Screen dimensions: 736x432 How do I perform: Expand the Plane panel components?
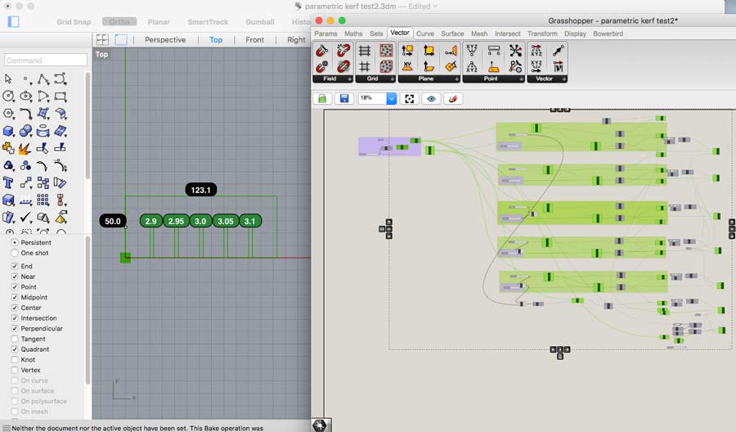456,79
